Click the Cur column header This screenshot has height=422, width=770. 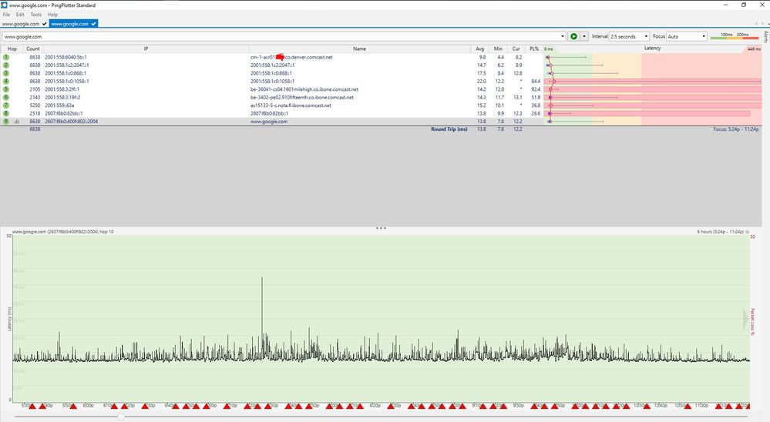pyautogui.click(x=516, y=49)
